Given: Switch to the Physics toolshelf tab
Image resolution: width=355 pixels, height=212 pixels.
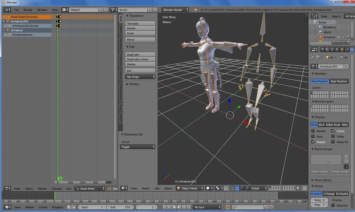Looking at the screenshot, I should click(x=121, y=75).
